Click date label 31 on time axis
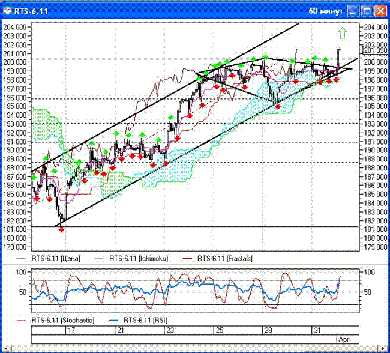This screenshot has width=390, height=353. [317, 330]
